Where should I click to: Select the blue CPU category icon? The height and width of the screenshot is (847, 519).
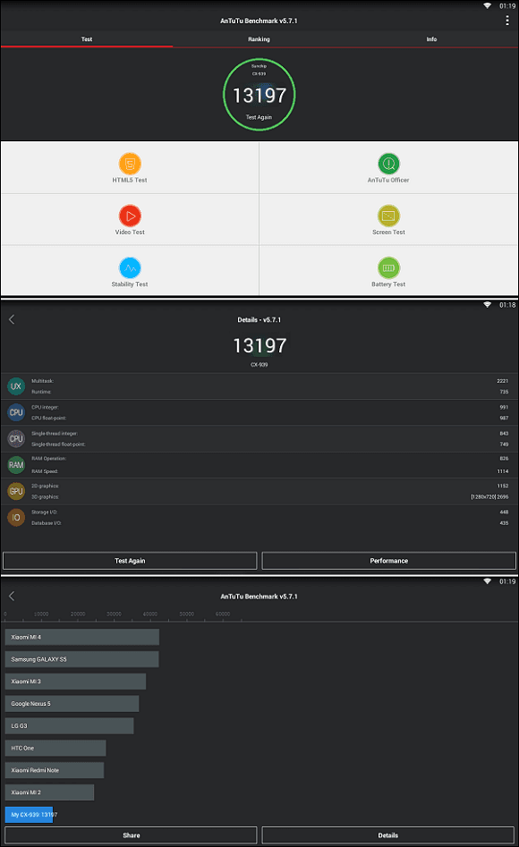point(16,412)
